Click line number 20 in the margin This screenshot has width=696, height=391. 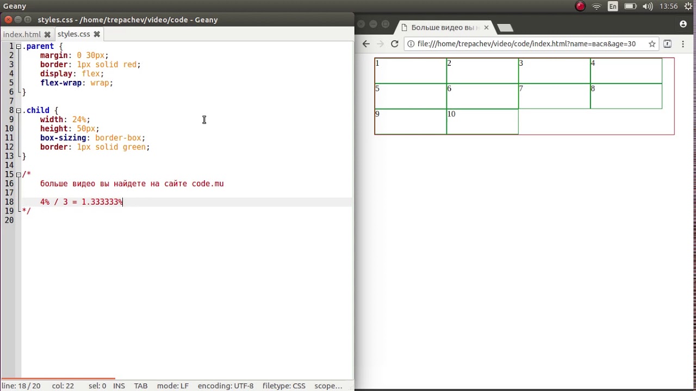point(9,220)
